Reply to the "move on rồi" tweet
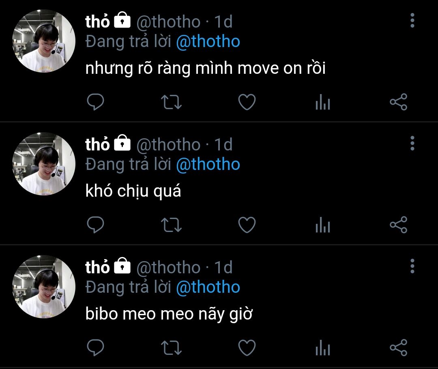 point(96,102)
